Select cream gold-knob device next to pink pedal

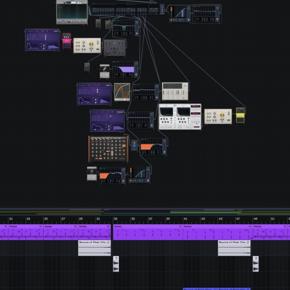[87, 45]
